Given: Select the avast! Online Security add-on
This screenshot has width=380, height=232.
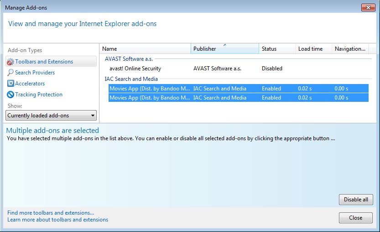Looking at the screenshot, I should [x=135, y=69].
